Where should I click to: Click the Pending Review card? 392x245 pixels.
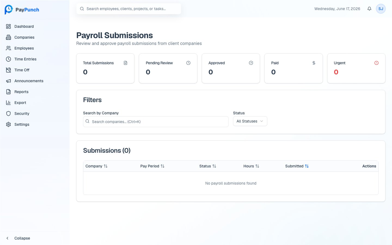pos(168,68)
